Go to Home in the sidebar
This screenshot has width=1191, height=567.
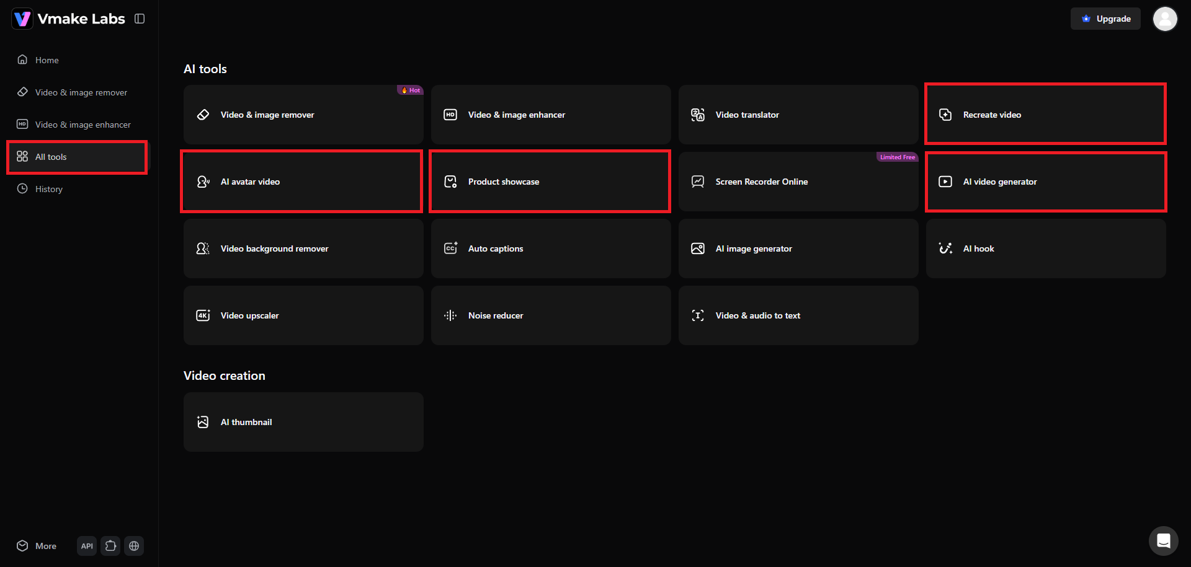tap(47, 60)
